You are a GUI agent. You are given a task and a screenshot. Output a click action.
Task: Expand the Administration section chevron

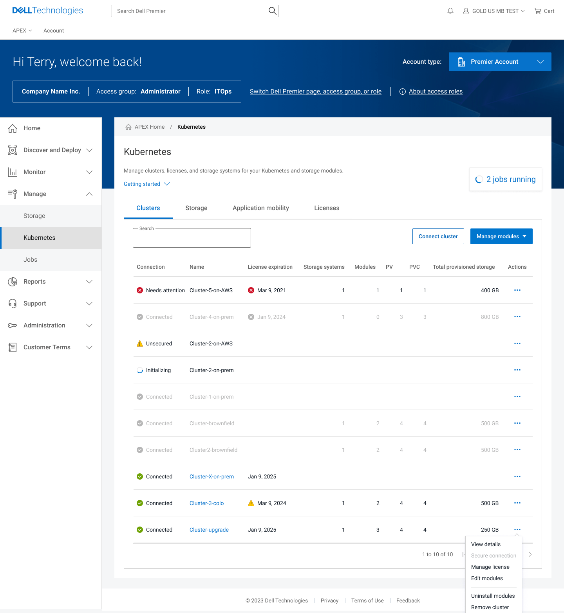pos(89,325)
